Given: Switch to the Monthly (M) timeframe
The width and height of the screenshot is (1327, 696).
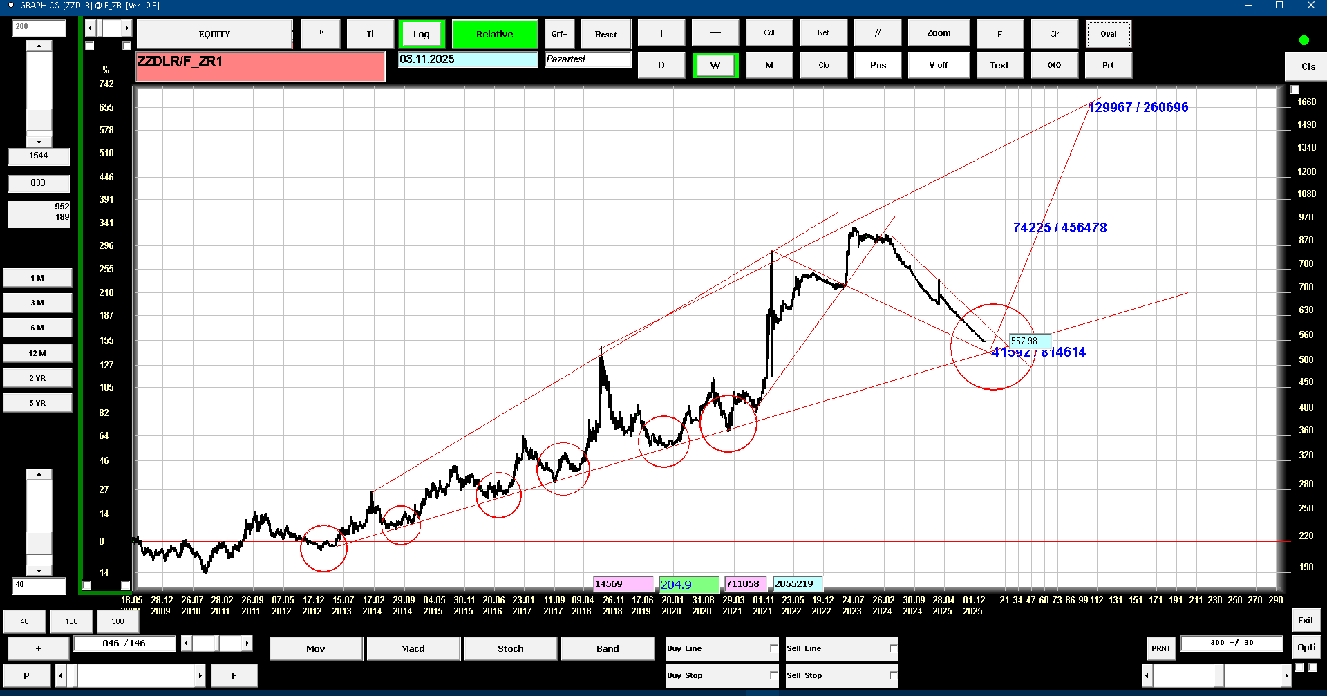Looking at the screenshot, I should [769, 66].
